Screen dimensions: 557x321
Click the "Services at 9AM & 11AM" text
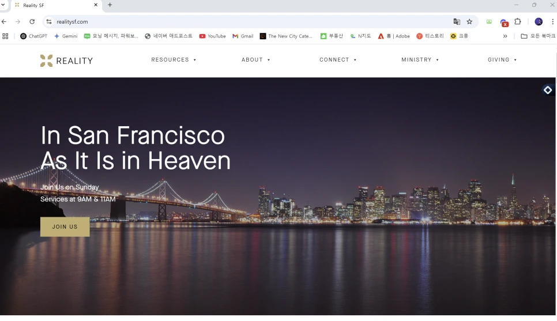78,199
